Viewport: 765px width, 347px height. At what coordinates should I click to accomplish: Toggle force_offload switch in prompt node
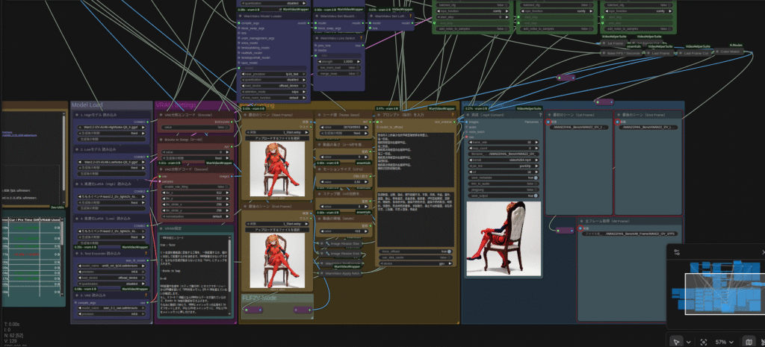[448, 251]
